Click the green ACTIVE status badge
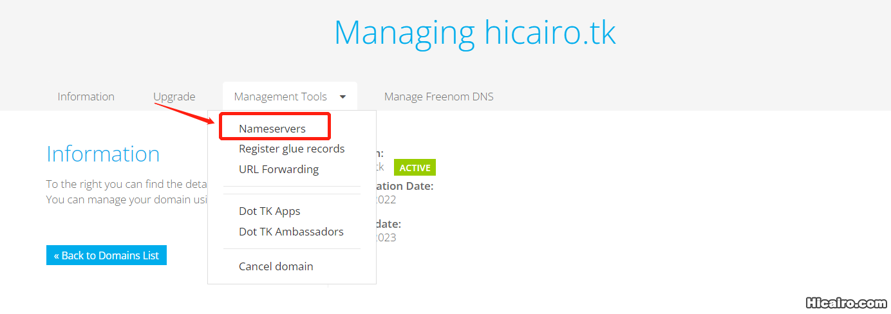891x314 pixels. click(x=415, y=167)
